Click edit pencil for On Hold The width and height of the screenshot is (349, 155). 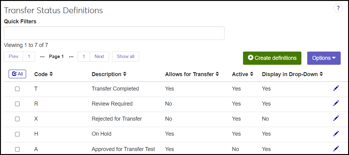click(336, 134)
